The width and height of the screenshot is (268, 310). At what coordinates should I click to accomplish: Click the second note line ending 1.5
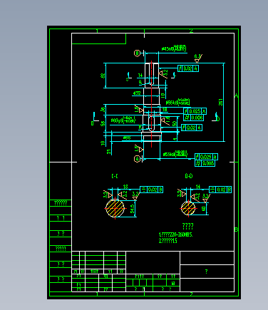tap(167, 241)
